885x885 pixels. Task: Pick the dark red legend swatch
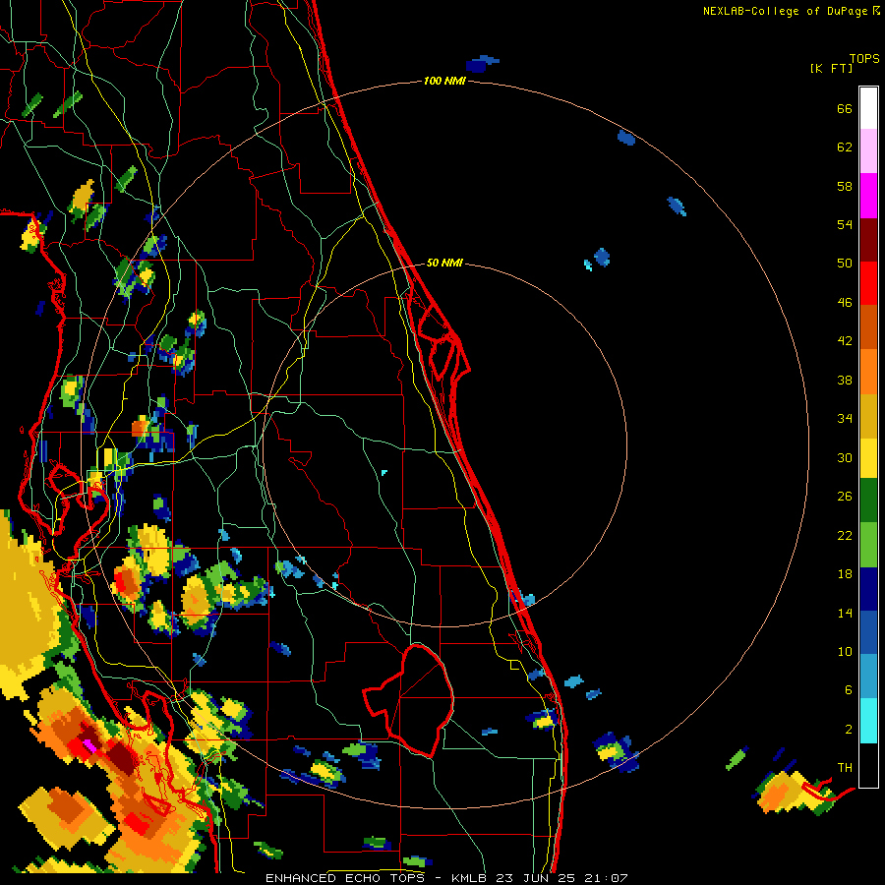coord(868,240)
